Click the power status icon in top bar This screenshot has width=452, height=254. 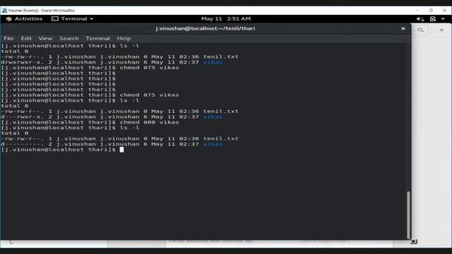coord(433,19)
